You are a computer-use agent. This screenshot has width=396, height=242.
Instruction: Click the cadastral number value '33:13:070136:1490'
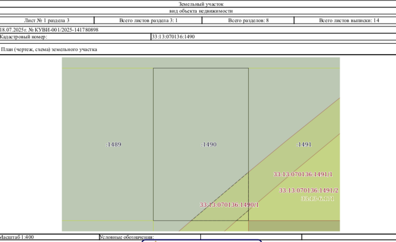point(173,37)
